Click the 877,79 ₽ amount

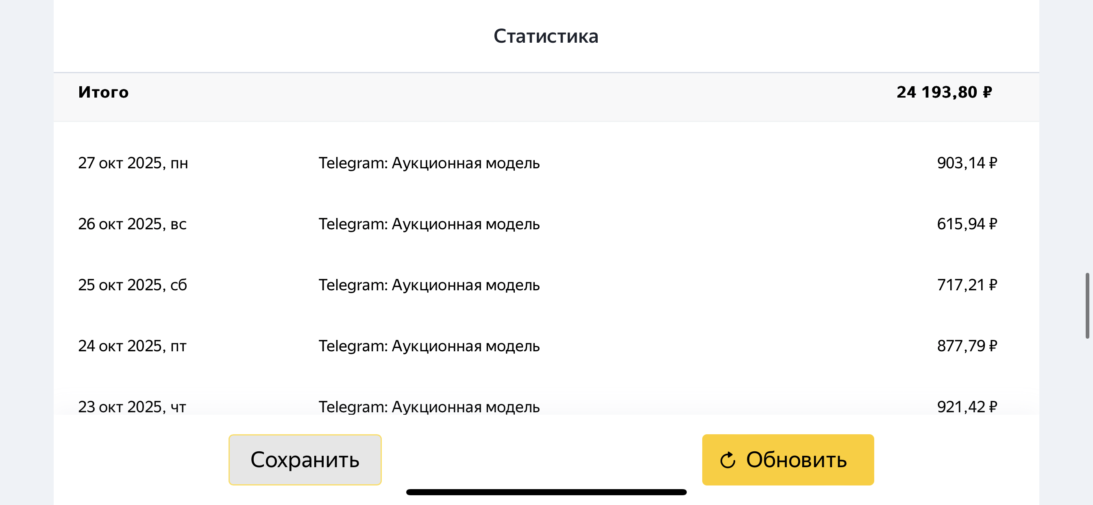click(x=967, y=346)
